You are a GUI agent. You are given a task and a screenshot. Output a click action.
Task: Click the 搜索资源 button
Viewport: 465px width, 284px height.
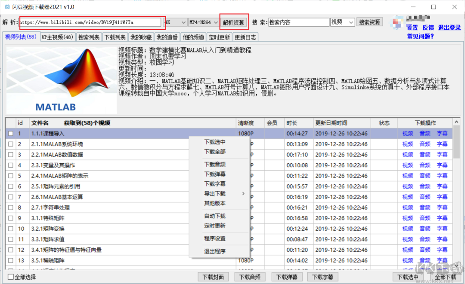(369, 22)
